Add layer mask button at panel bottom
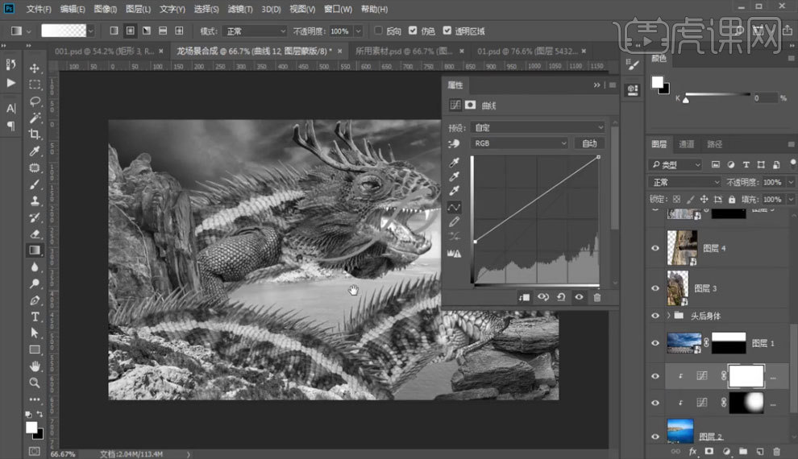 [x=709, y=452]
